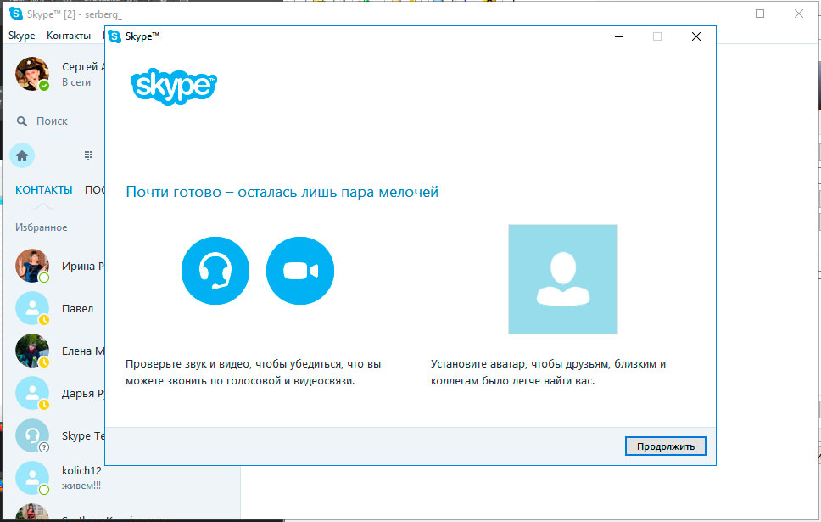The height and width of the screenshot is (522, 821).
Task: Maximize the main Skype window
Action: [x=760, y=14]
